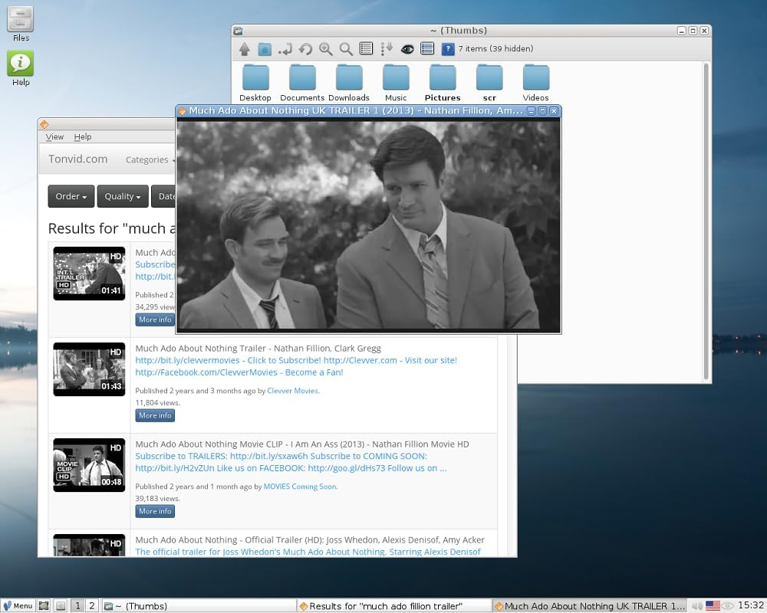
Task: Click More info on the first search result
Action: tap(154, 320)
